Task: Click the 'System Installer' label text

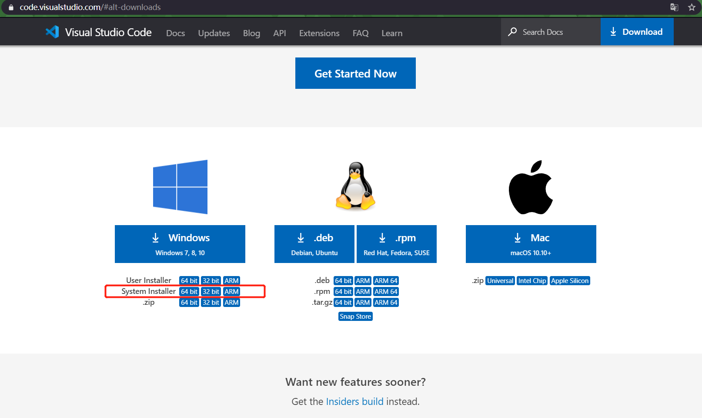Action: click(x=148, y=291)
